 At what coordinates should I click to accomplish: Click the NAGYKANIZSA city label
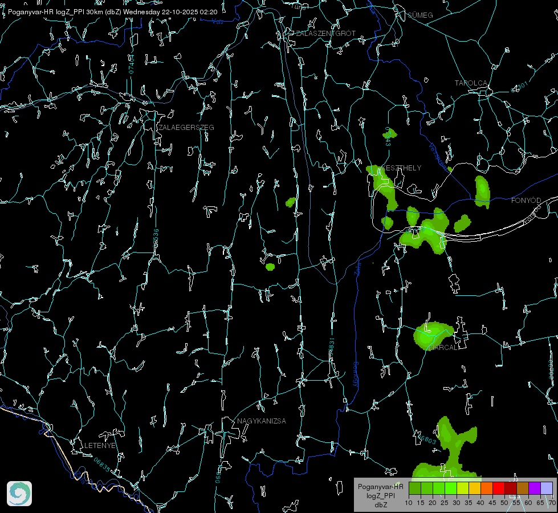(x=262, y=421)
